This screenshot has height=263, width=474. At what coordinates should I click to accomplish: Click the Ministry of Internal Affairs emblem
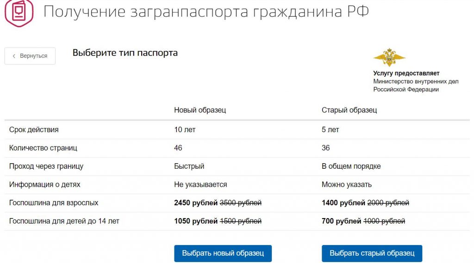(x=389, y=57)
